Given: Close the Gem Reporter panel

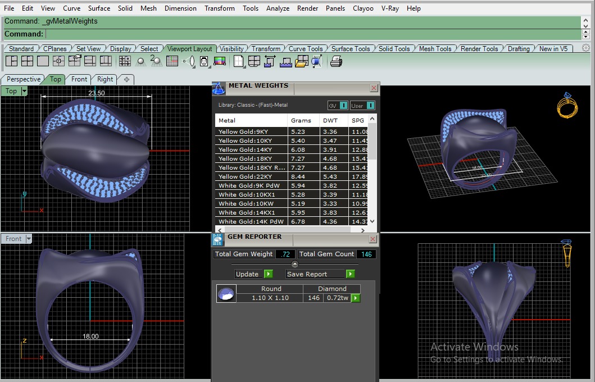Looking at the screenshot, I should point(373,239).
